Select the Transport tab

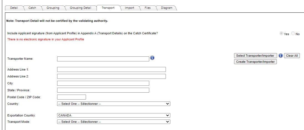point(108,8)
